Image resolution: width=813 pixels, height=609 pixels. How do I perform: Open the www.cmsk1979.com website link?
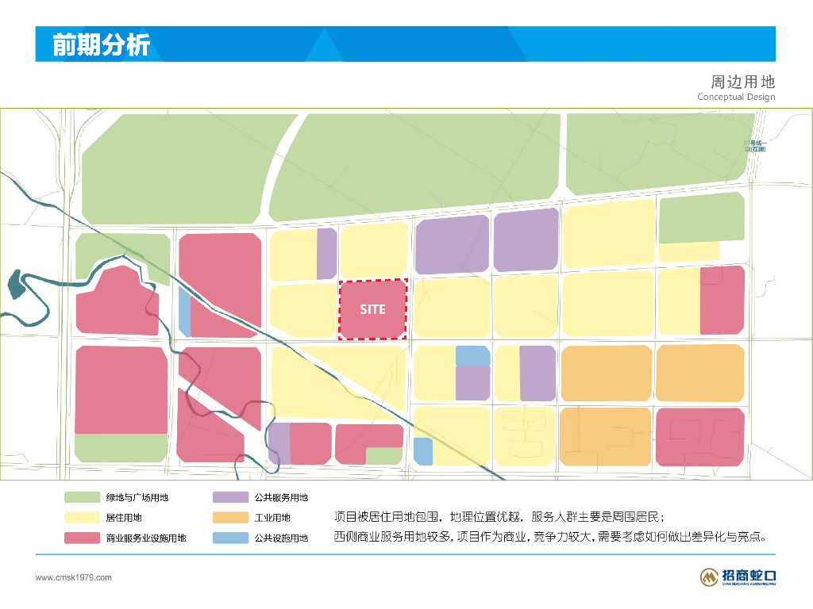pyautogui.click(x=73, y=577)
